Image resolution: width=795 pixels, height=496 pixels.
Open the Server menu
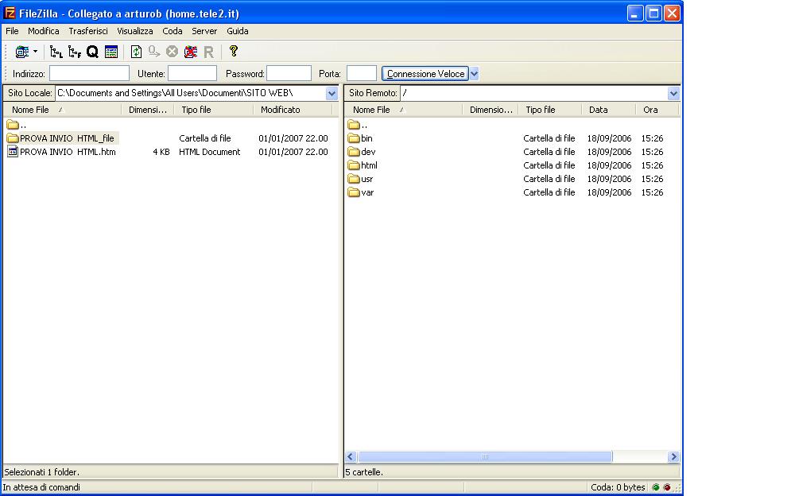coord(204,32)
